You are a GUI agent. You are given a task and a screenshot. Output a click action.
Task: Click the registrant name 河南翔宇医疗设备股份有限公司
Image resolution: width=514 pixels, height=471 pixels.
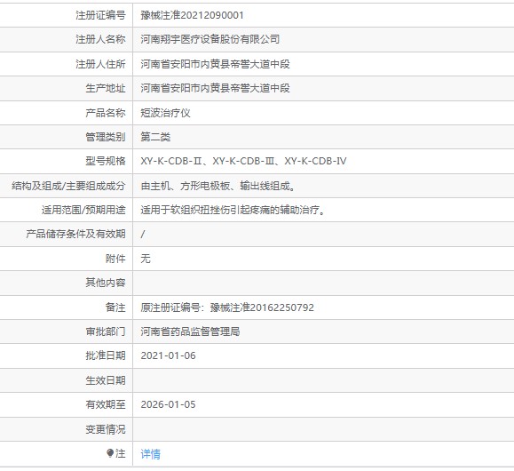click(x=210, y=39)
